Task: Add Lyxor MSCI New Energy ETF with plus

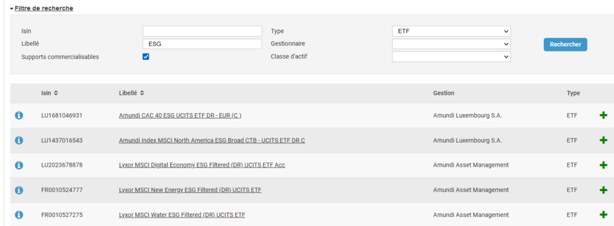Action: [x=603, y=190]
